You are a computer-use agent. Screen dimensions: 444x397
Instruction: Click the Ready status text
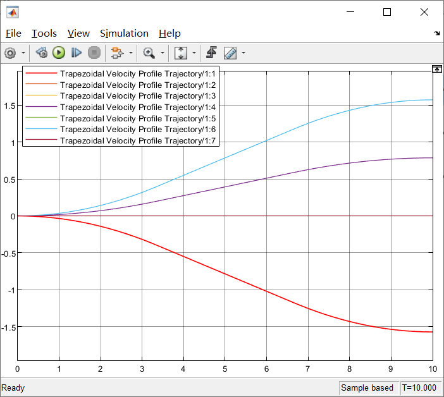[x=13, y=388]
